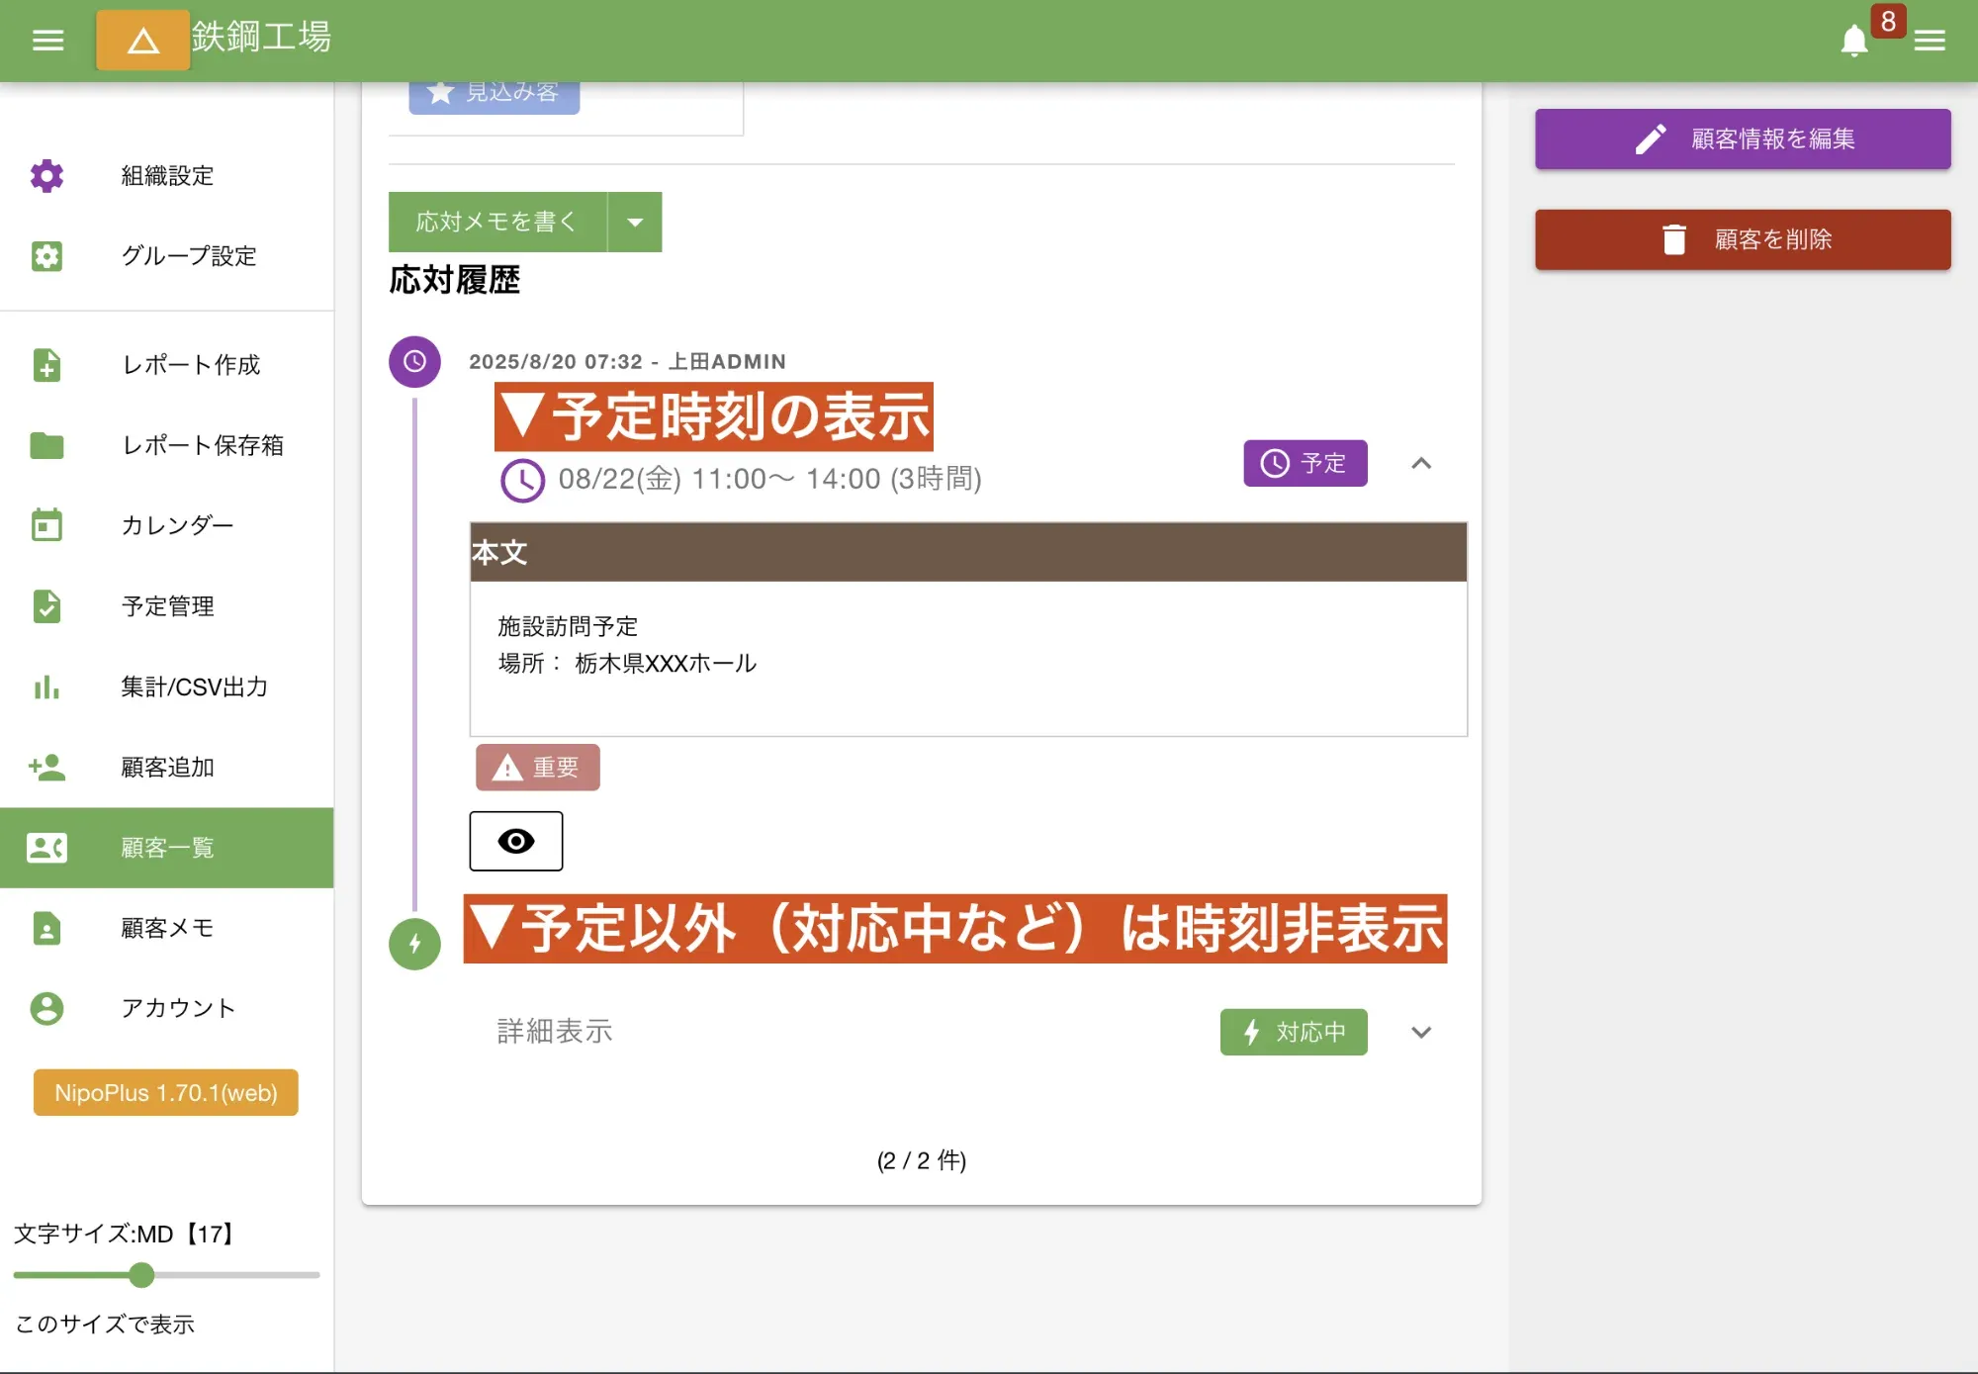The image size is (1978, 1374).
Task: Click the orange triangle logo icon
Action: (x=143, y=41)
